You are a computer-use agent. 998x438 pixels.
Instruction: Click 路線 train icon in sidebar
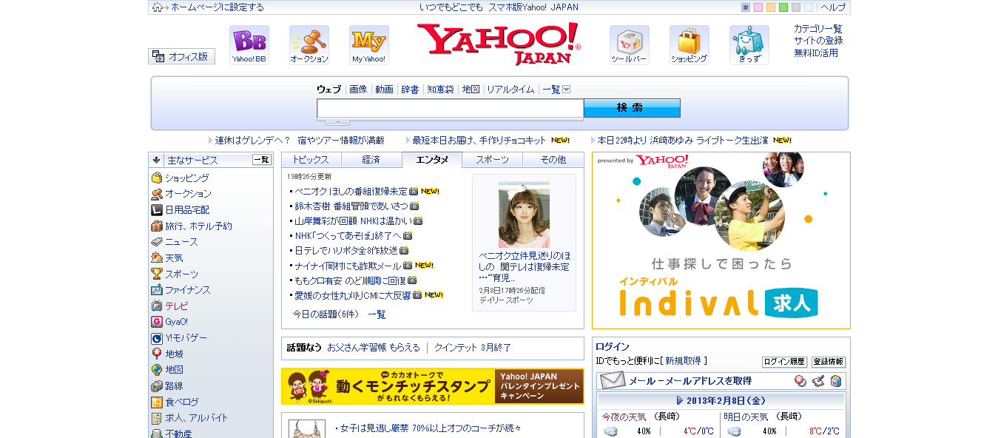coord(157,386)
